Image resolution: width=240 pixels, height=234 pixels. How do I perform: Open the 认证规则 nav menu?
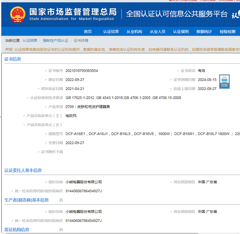pyautogui.click(x=181, y=31)
